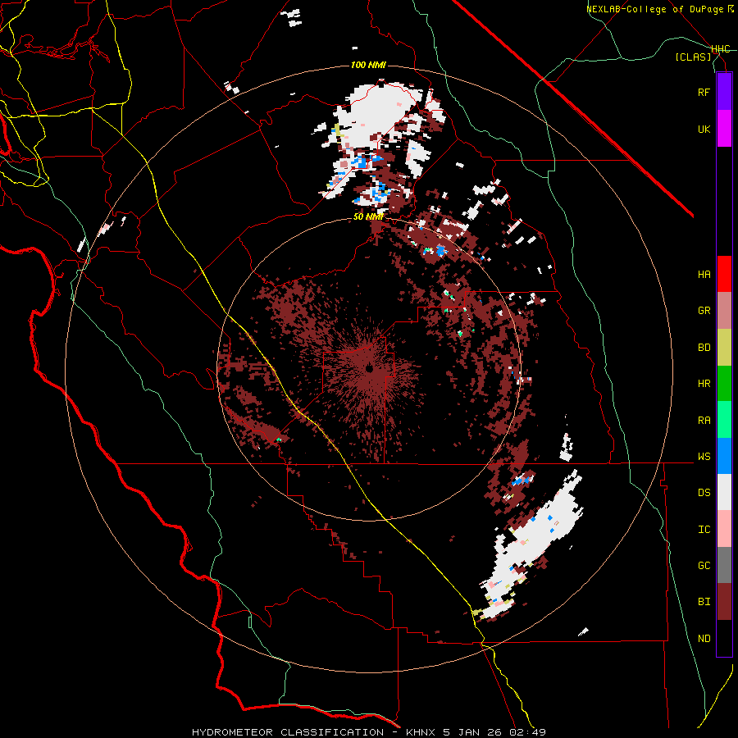Click the GC legend label

(704, 566)
